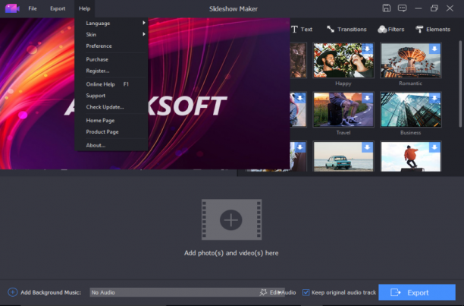Viewport: 464px width, 306px height.
Task: Click the Transitions tab icon
Action: click(x=331, y=29)
